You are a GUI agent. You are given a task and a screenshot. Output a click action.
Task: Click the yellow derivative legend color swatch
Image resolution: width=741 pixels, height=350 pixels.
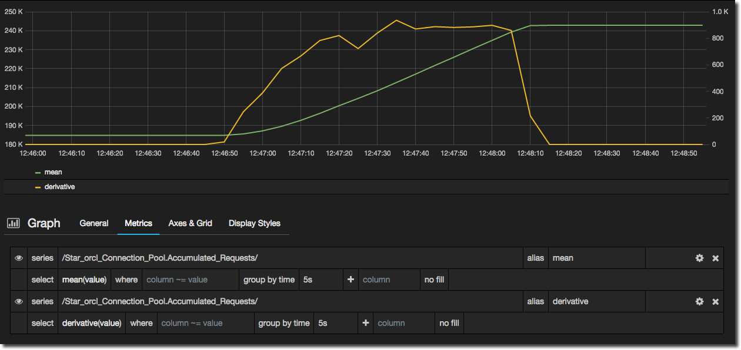38,187
